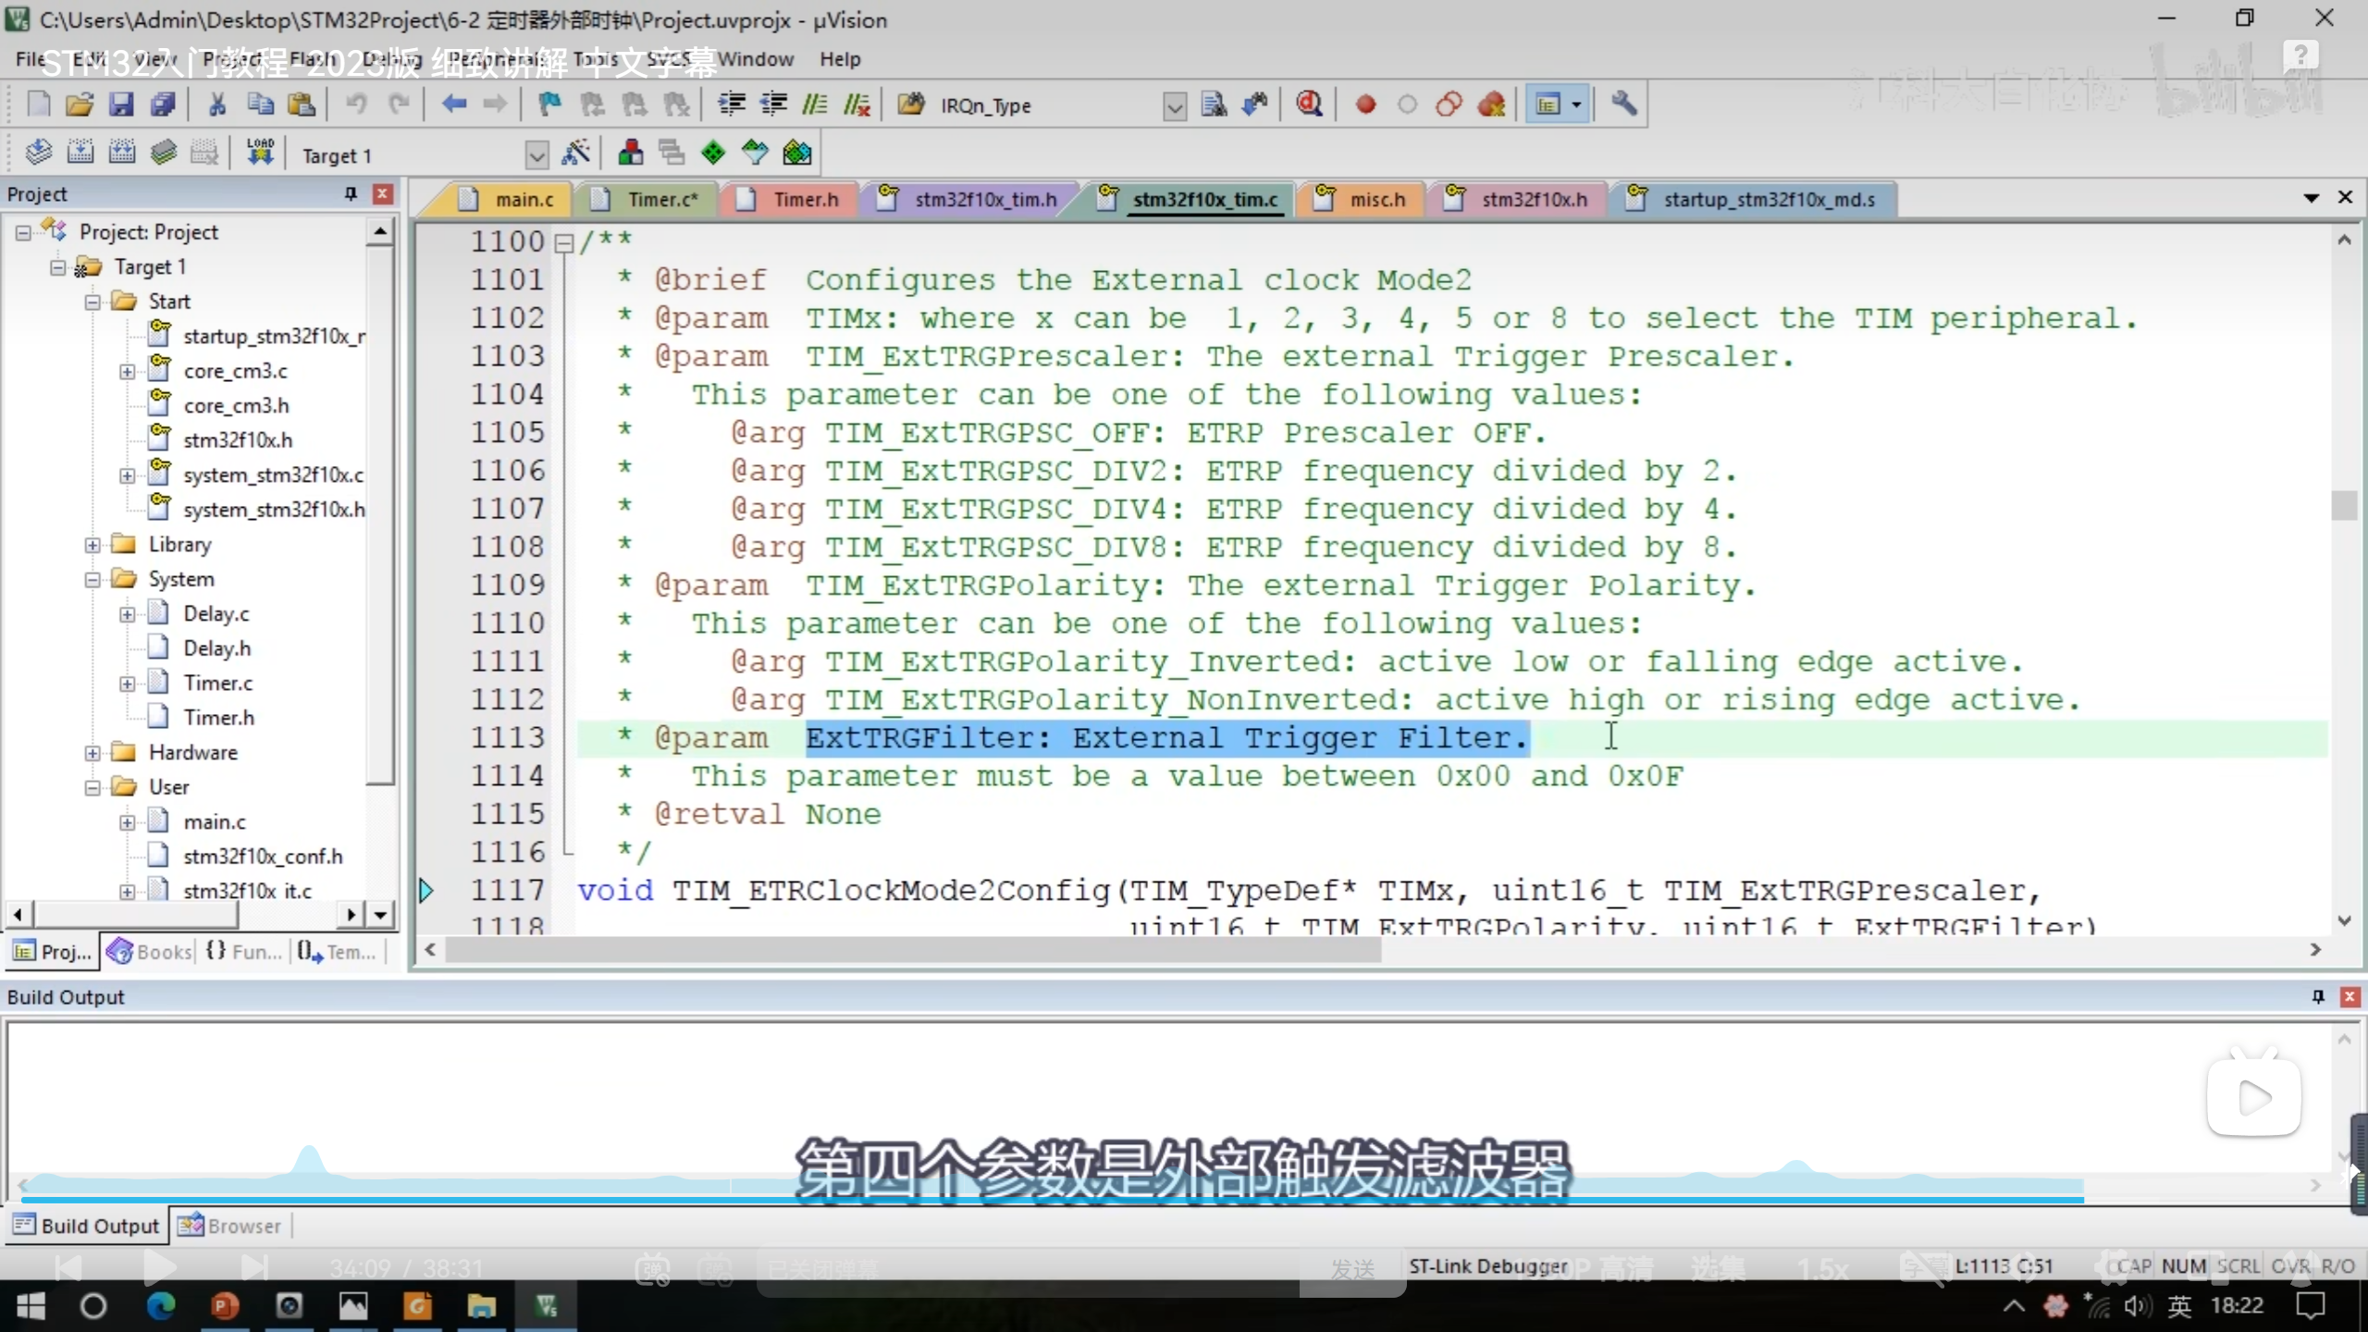This screenshot has width=2368, height=1332.
Task: Open the Target 1 dropdown
Action: [x=536, y=155]
